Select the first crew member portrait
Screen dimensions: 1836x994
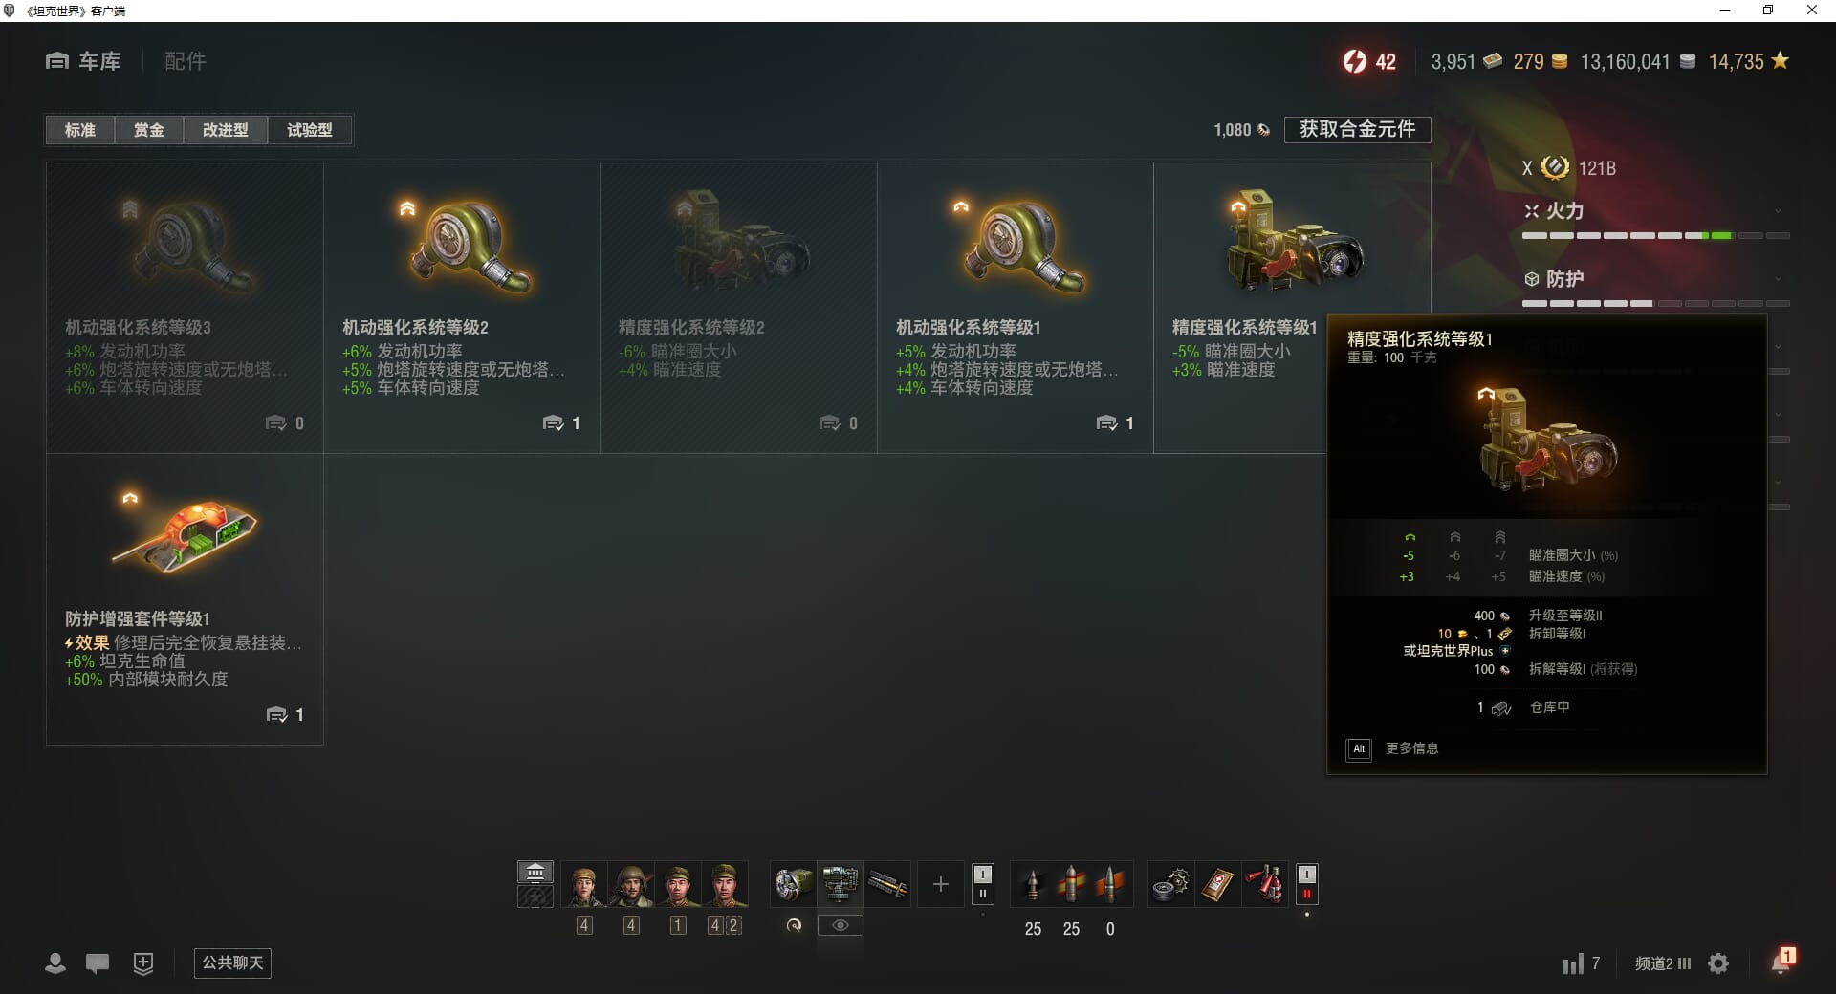584,885
